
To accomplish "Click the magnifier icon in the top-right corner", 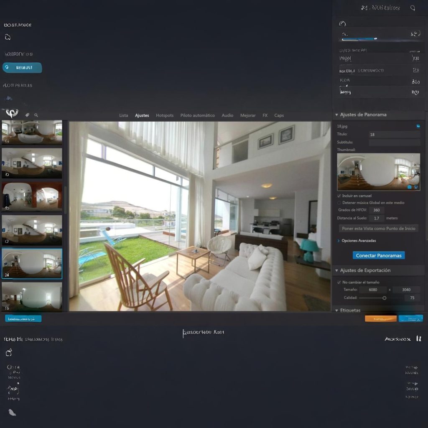I will pos(413,8).
